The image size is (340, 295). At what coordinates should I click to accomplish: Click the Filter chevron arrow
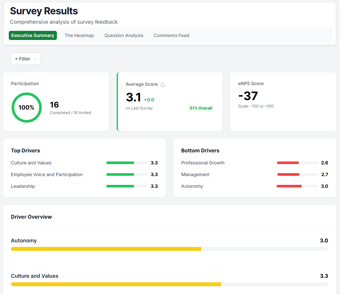[x=35, y=59]
